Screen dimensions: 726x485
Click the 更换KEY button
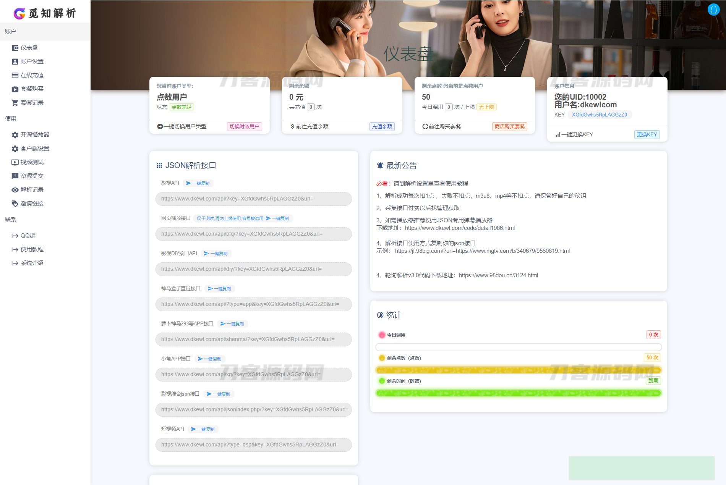647,134
